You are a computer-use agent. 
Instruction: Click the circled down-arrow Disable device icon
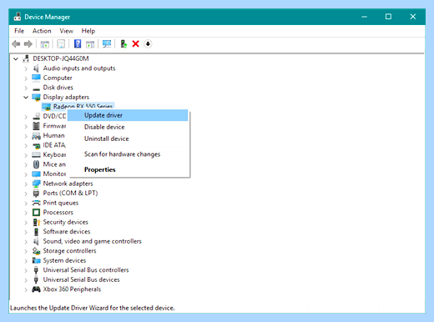pos(148,43)
